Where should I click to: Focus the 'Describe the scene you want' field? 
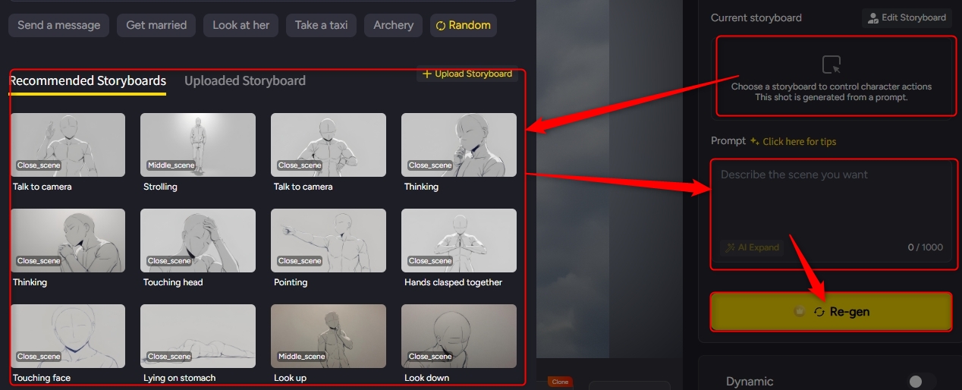click(x=831, y=201)
